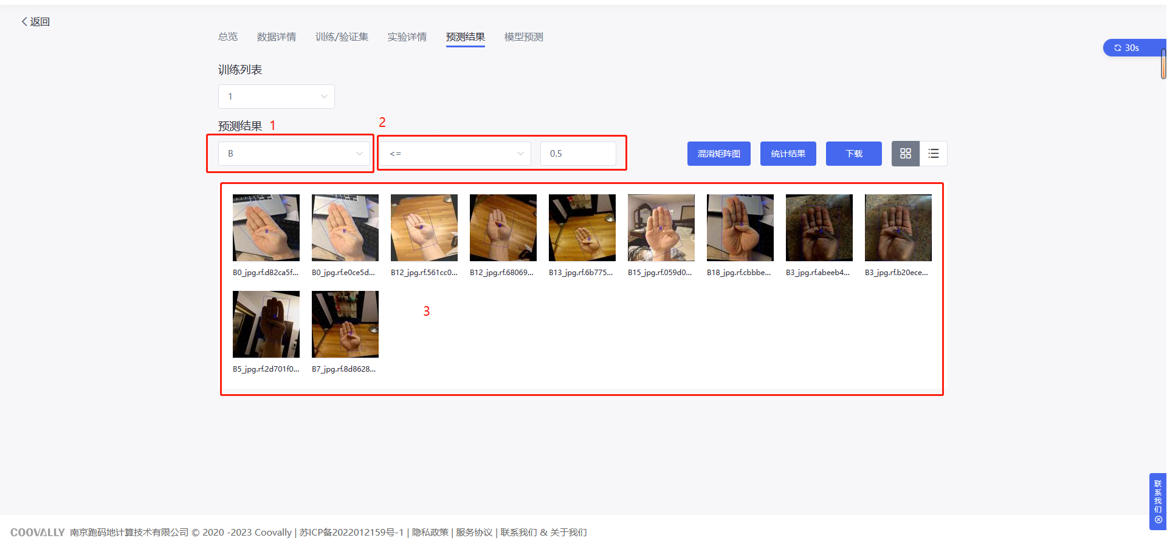This screenshot has height=549, width=1167.
Task: Click the 混淆矩阵图 button
Action: pyautogui.click(x=719, y=154)
